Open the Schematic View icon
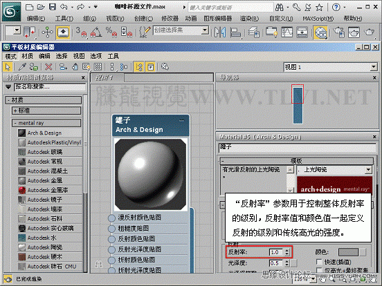This screenshot has height=286, width=382. (x=302, y=32)
